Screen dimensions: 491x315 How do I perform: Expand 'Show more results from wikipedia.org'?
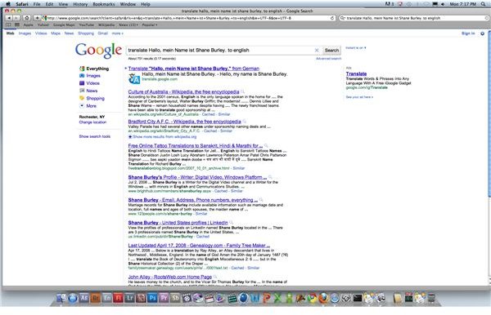click(163, 137)
